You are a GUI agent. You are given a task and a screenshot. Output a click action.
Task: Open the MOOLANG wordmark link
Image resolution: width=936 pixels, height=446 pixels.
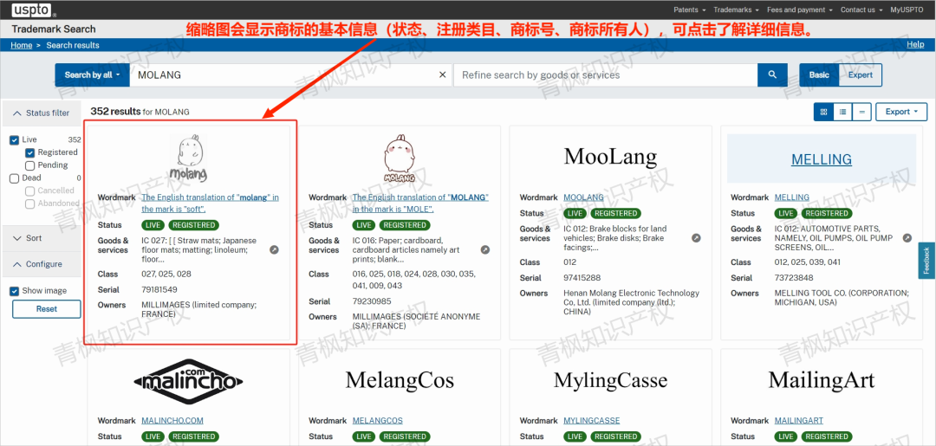(x=583, y=197)
